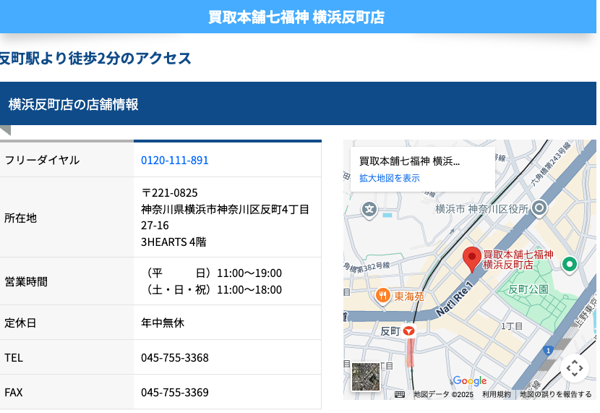
Task: Click map info card title 買取本舗七福神 横浜...
Action: (x=409, y=161)
